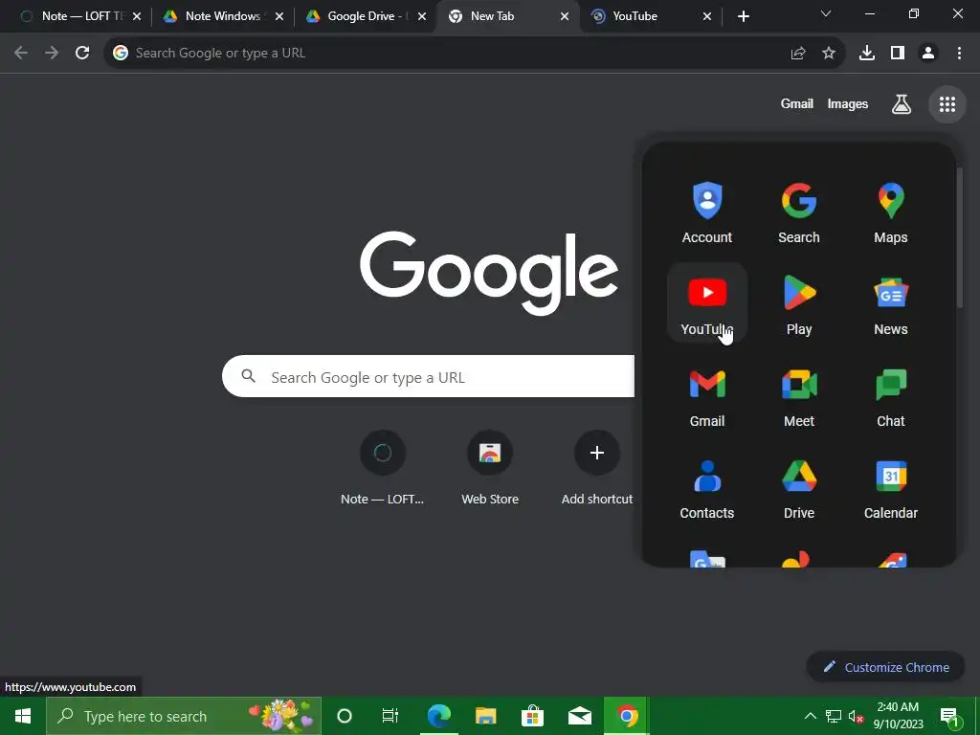Image resolution: width=980 pixels, height=735 pixels.
Task: Open Google Calendar from the apps panel
Action: coord(891,488)
